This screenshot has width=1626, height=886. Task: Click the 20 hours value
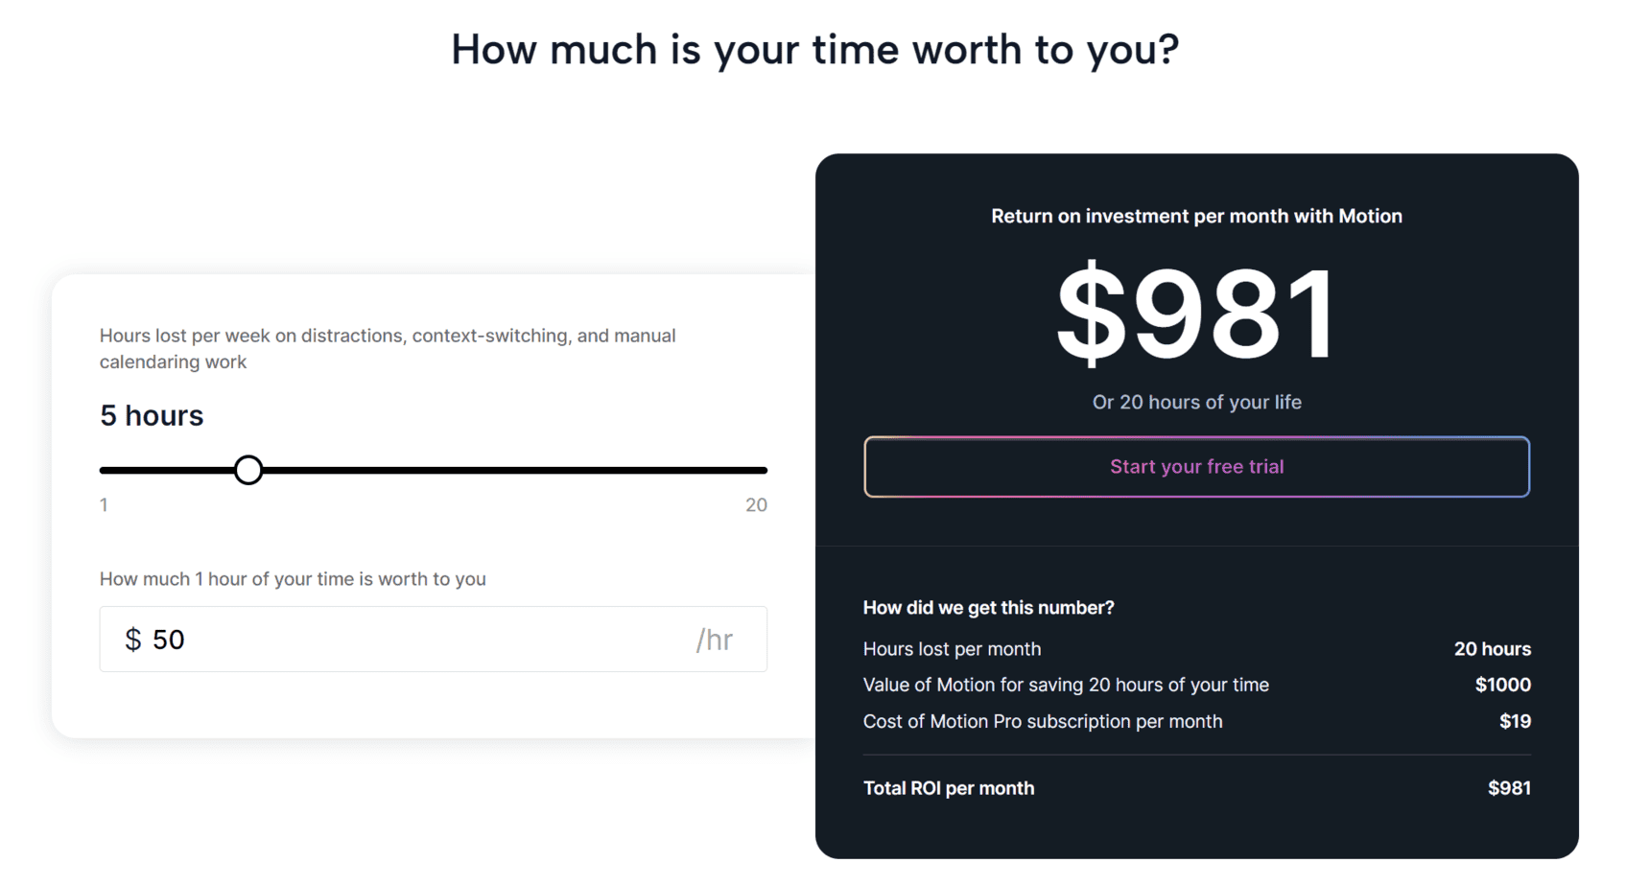point(1493,649)
